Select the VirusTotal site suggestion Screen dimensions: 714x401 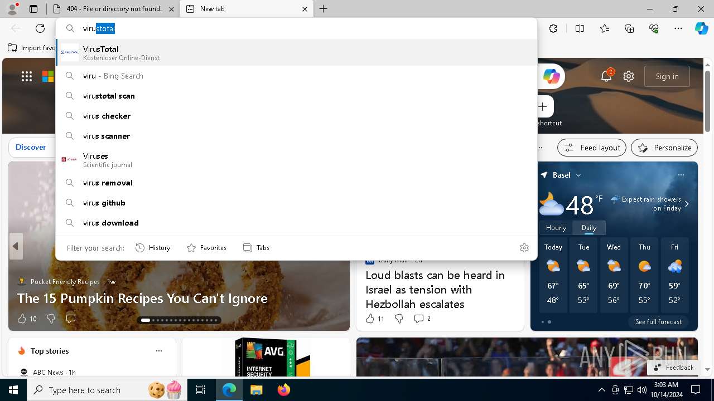coord(297,53)
